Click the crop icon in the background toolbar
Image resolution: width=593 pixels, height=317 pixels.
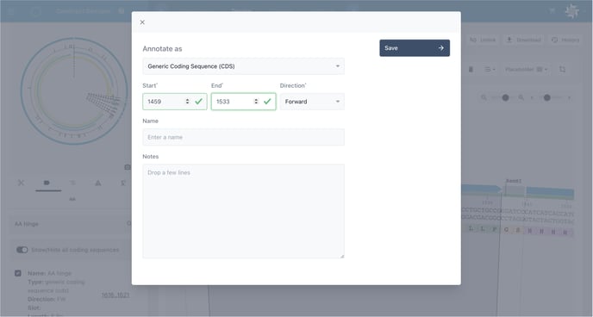pos(562,69)
